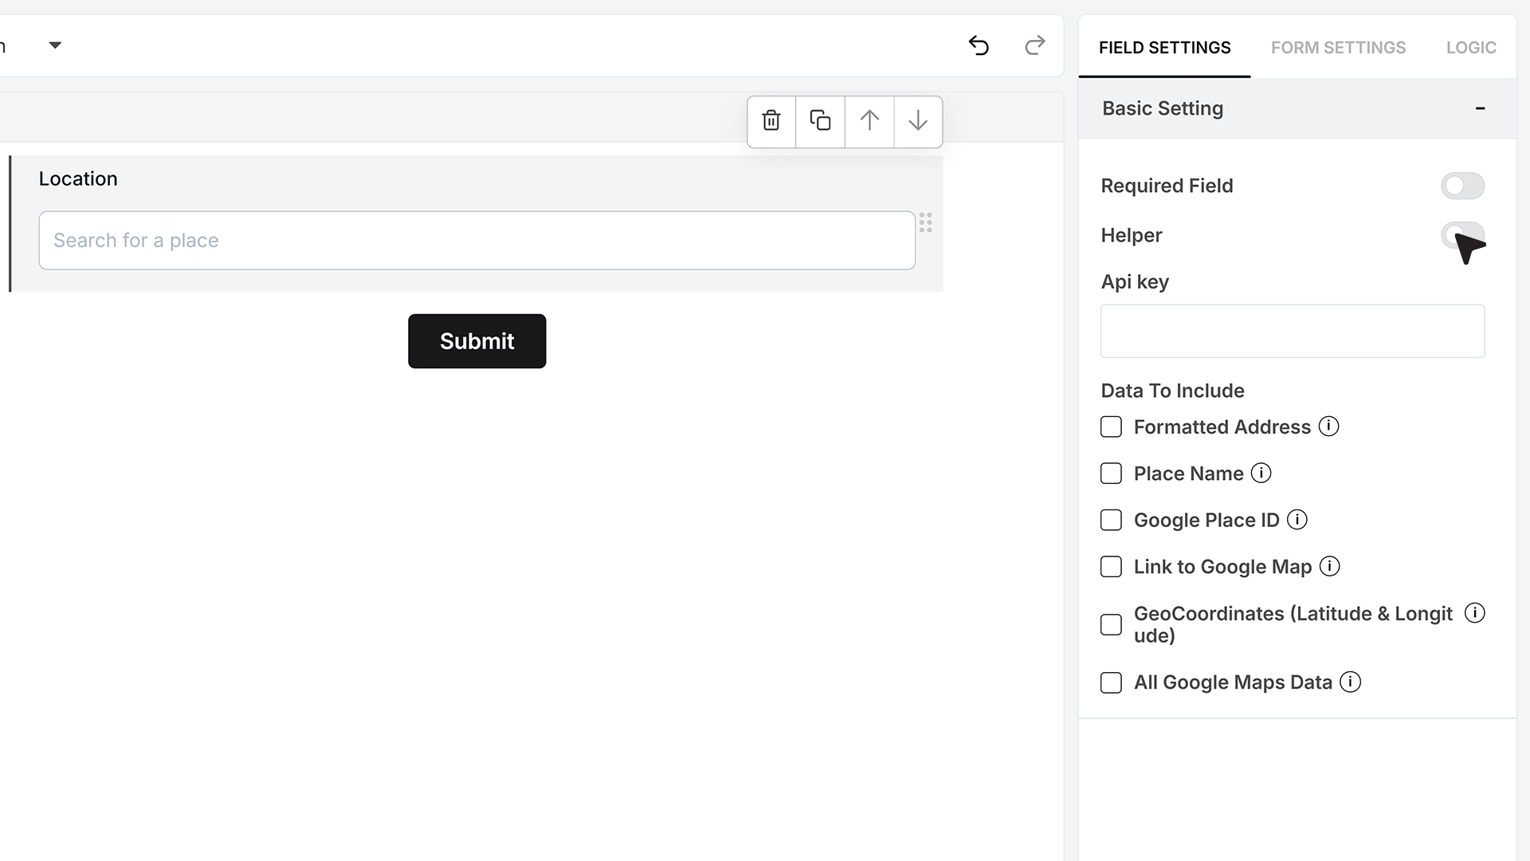Switch to the FORM SETTINGS tab
The image size is (1530, 861).
(1338, 48)
